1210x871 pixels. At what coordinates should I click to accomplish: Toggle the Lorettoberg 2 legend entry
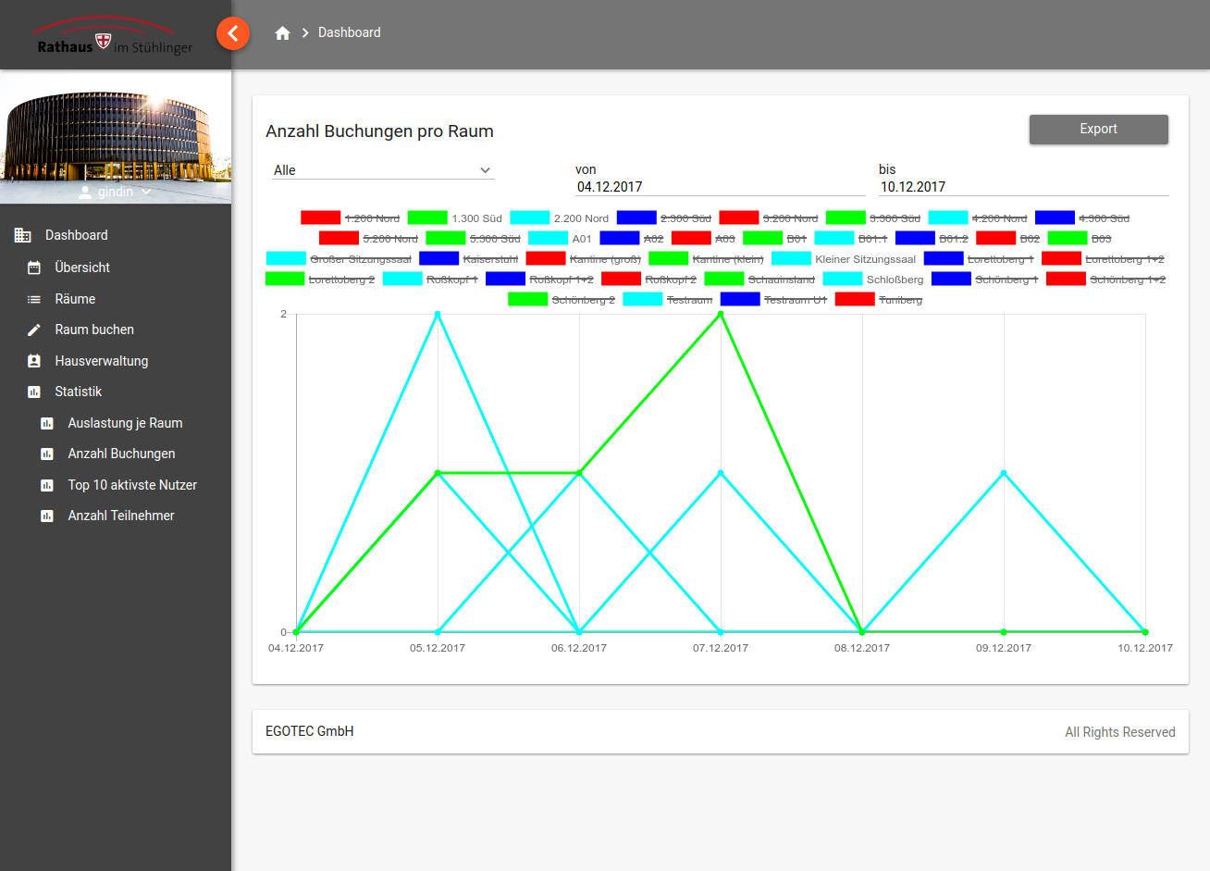tap(320, 280)
